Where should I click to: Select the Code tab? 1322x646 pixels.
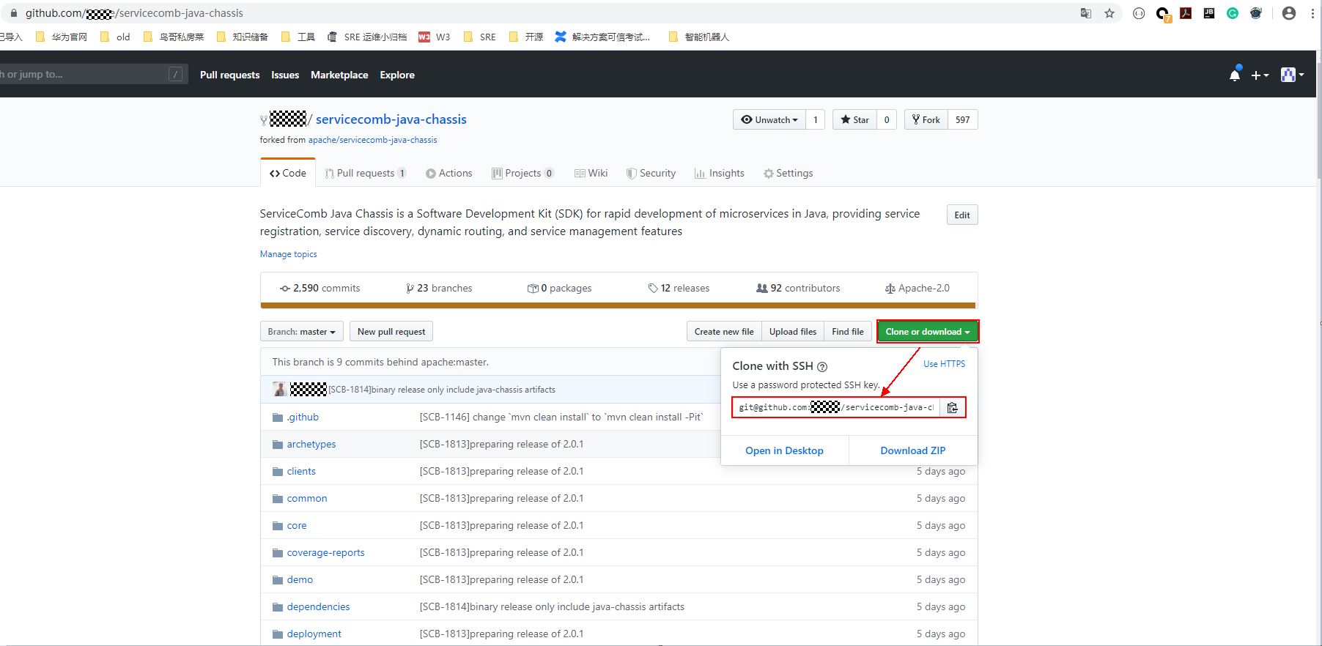click(288, 173)
